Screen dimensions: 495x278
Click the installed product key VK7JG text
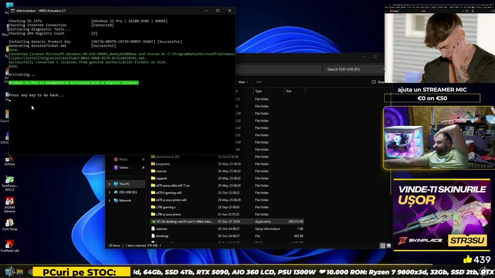click(123, 42)
